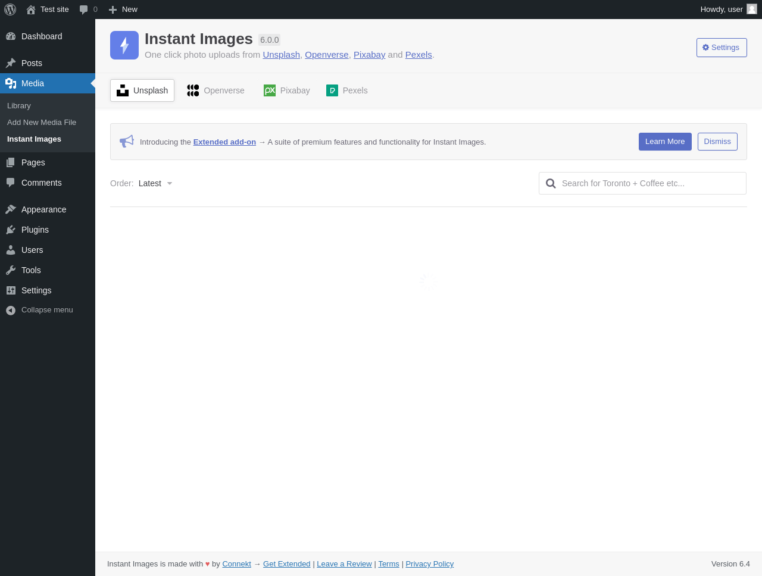This screenshot has width=762, height=576.
Task: Open the comments bubble in admin bar
Action: [x=84, y=10]
